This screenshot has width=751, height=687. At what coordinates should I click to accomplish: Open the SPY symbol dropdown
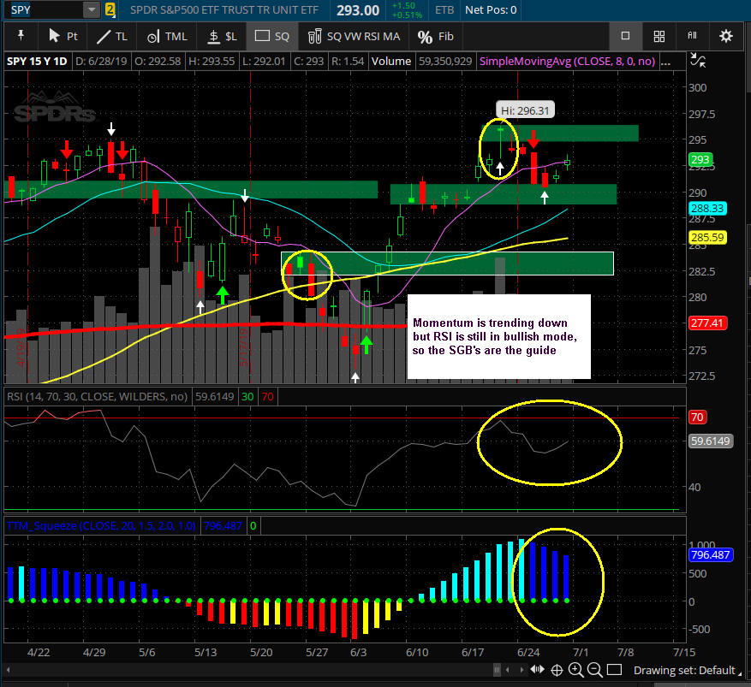91,10
